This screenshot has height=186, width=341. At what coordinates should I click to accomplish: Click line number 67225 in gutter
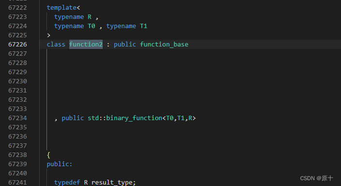(x=17, y=35)
